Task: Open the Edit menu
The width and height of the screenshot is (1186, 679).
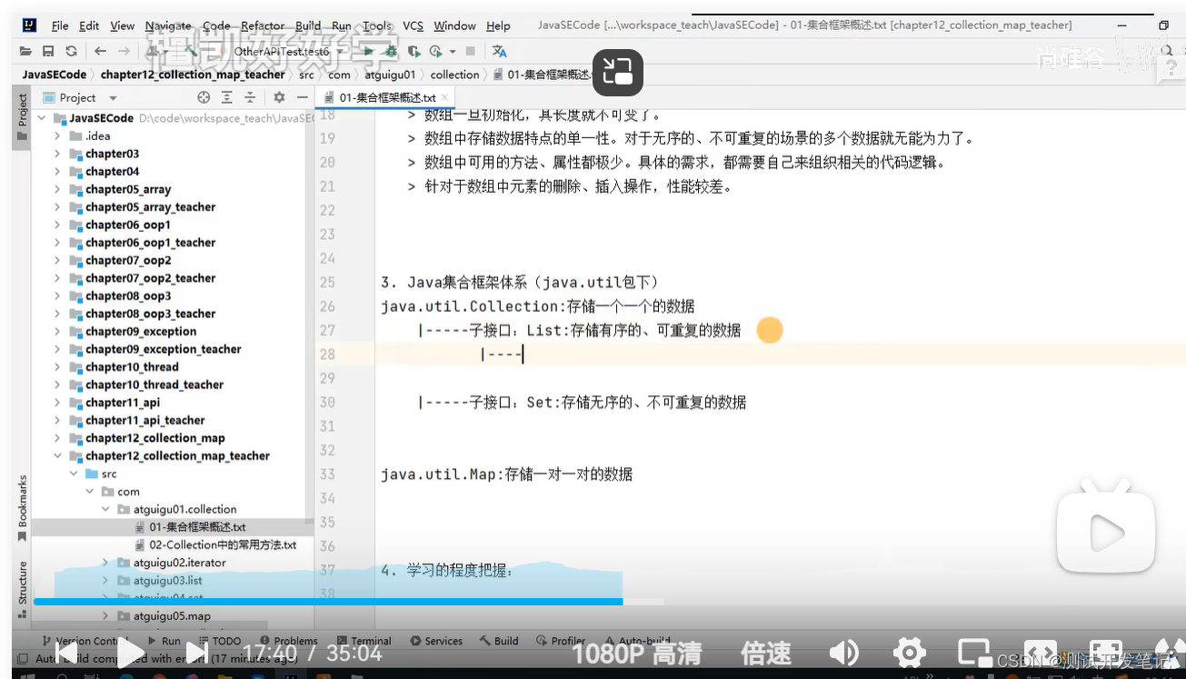Action: coord(89,25)
